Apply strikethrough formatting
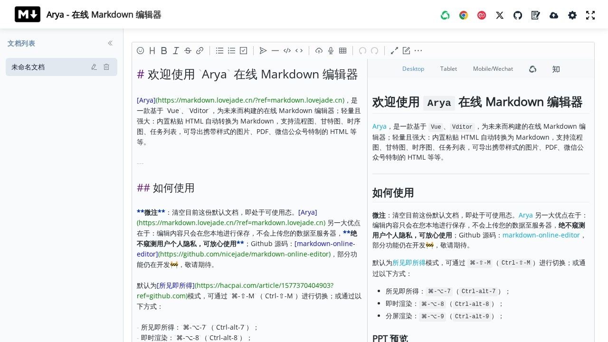Screen dimensions: 608x342 point(188,51)
